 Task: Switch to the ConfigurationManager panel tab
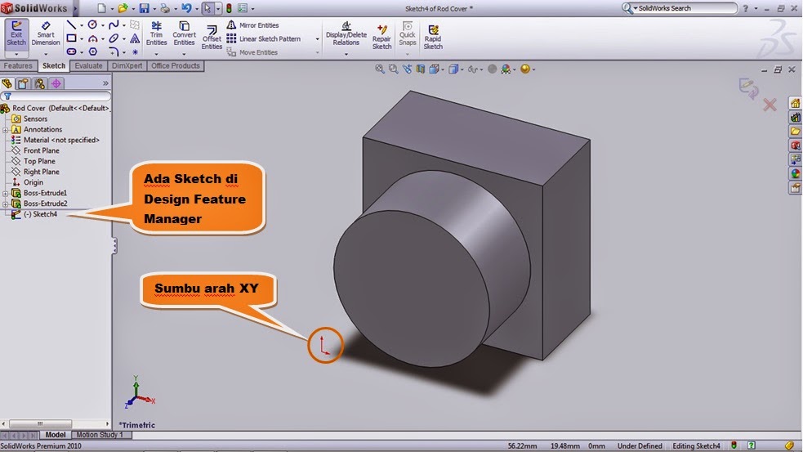click(40, 83)
